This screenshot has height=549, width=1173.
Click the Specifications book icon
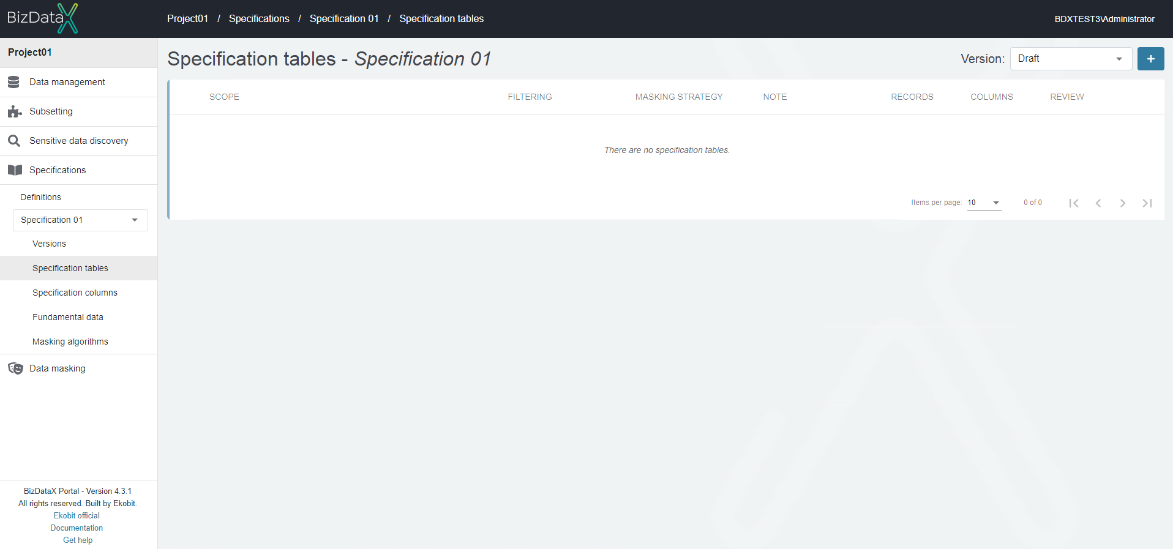15,170
